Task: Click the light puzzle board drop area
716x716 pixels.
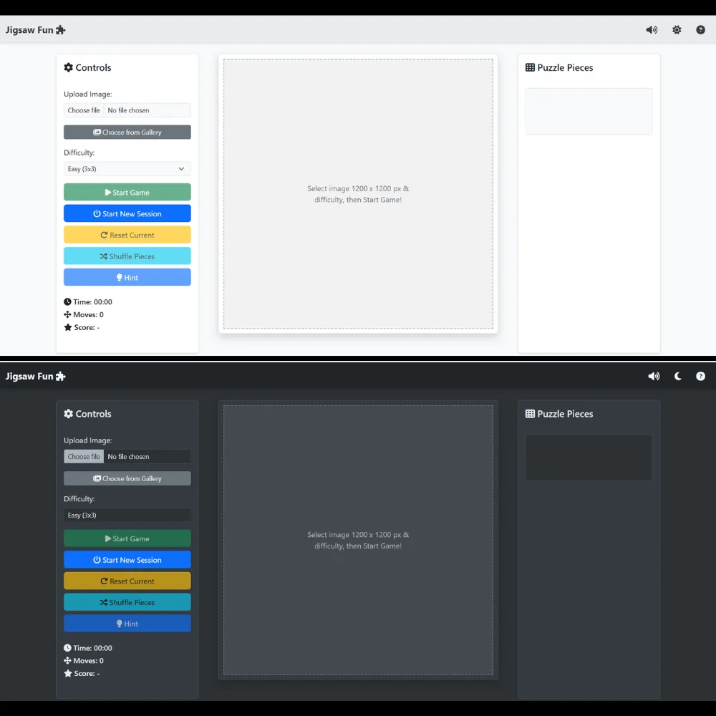Action: [x=358, y=193]
